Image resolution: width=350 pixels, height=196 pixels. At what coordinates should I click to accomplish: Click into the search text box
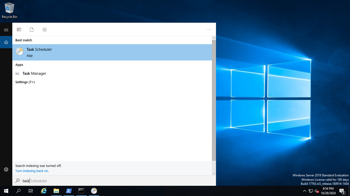(114, 181)
